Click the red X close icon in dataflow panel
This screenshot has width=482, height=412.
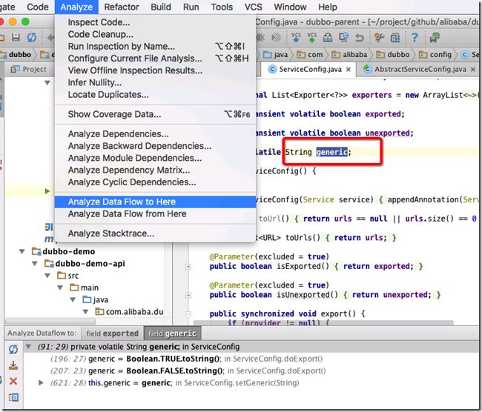(x=13, y=382)
